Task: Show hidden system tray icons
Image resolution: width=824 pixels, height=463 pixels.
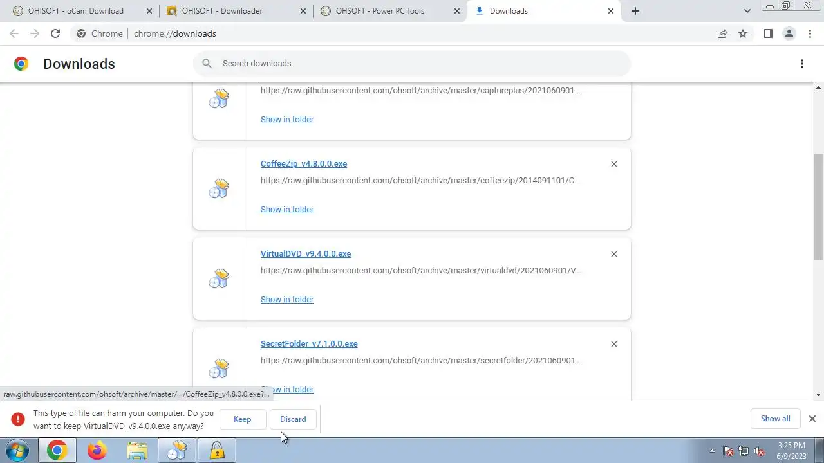Action: (712, 451)
